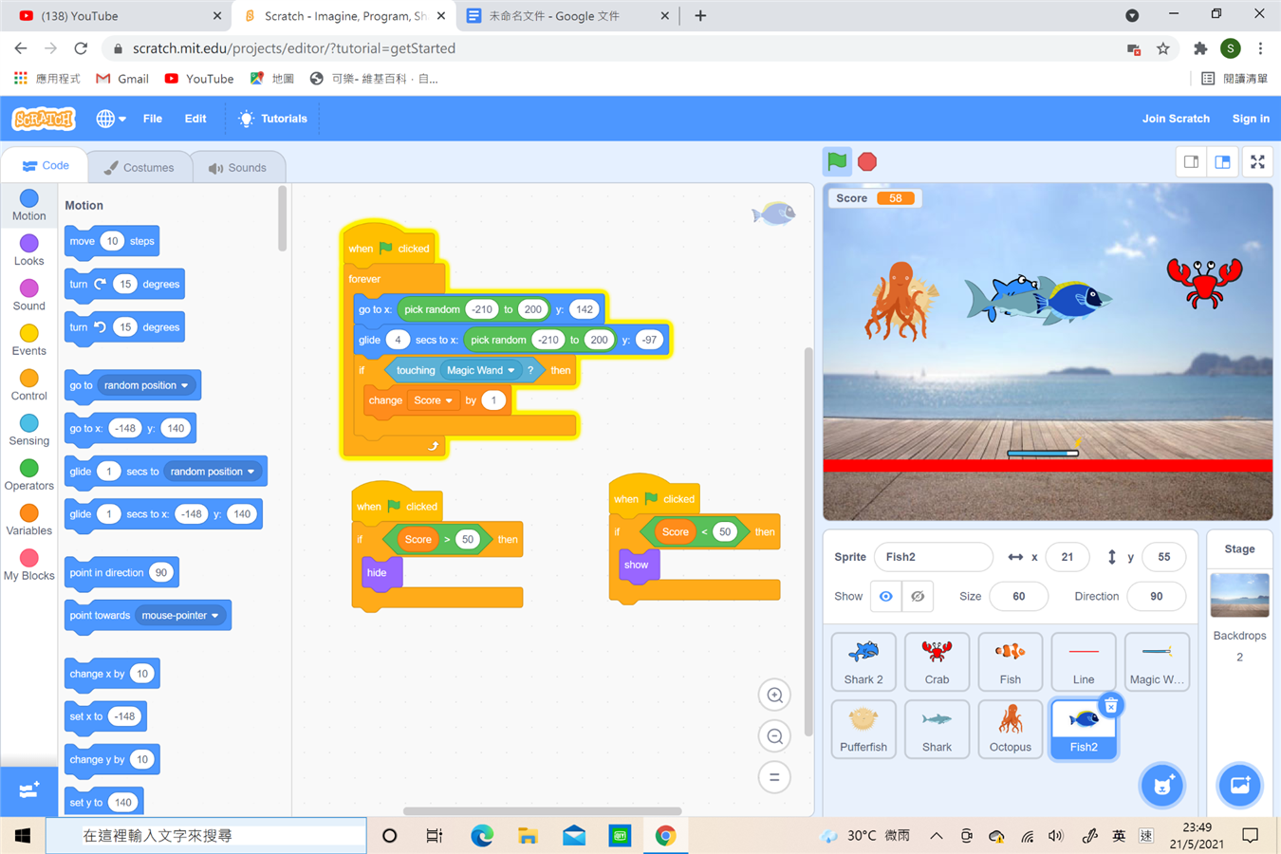Click the Join Scratch link
Image resolution: width=1281 pixels, height=854 pixels.
[1175, 119]
